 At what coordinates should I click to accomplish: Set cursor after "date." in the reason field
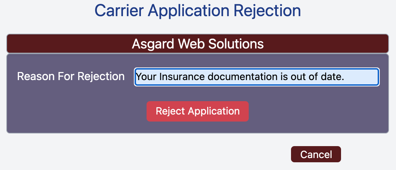(345, 77)
